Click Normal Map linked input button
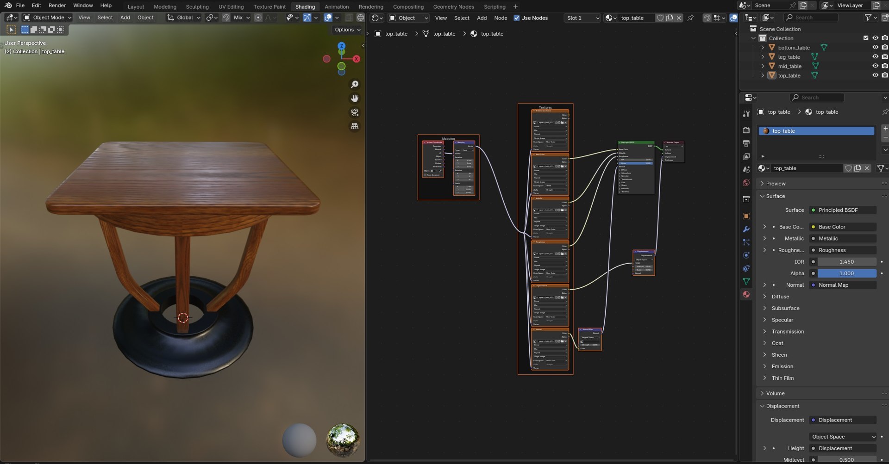This screenshot has width=889, height=464. tap(843, 285)
